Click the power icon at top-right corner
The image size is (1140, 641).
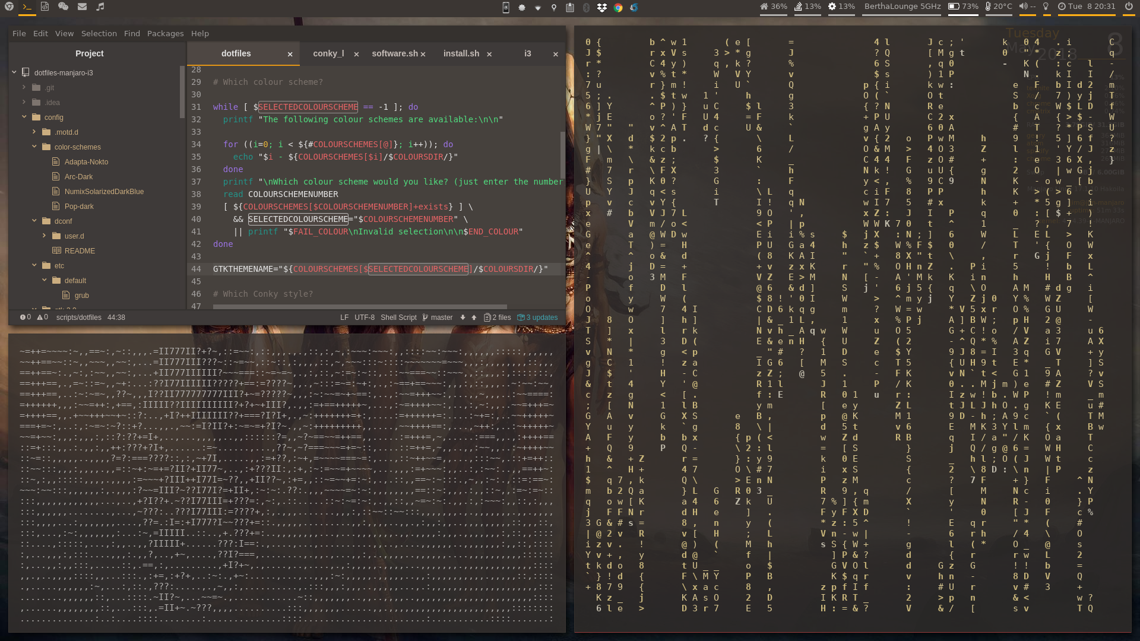(1129, 7)
